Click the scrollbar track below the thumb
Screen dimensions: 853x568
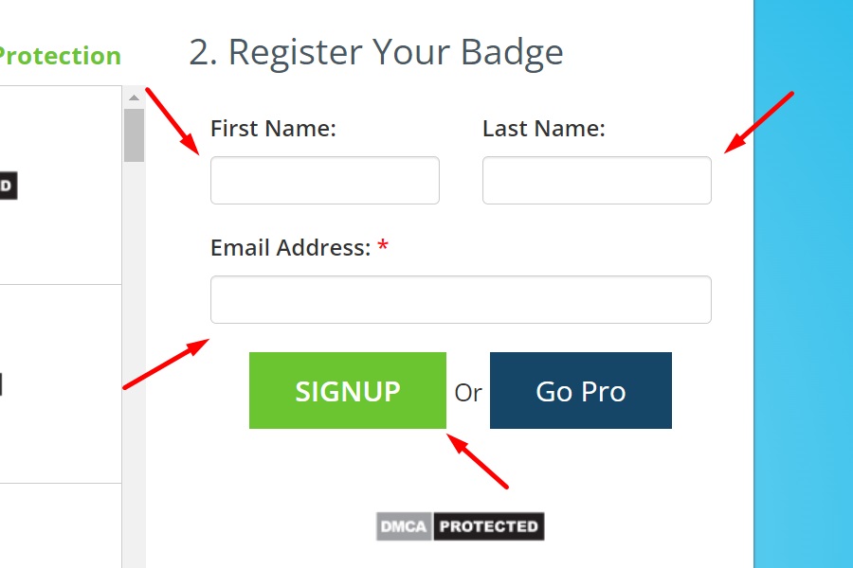(134, 364)
